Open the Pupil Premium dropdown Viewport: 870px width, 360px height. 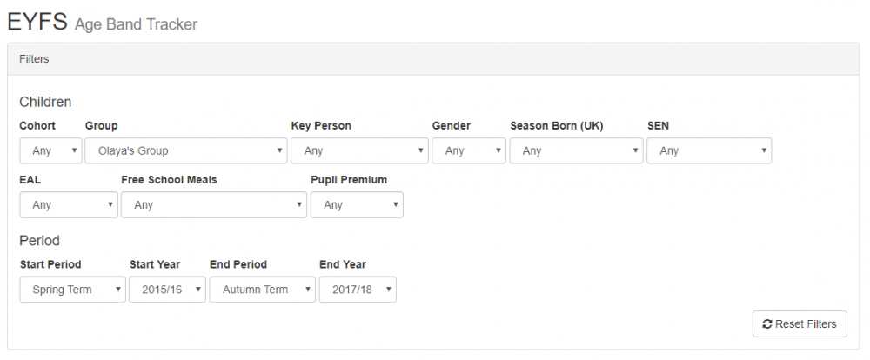357,204
